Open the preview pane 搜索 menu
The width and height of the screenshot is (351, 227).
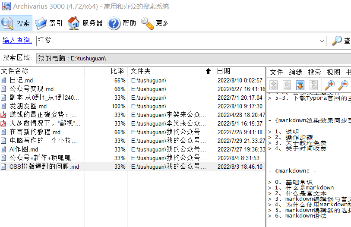click(314, 72)
